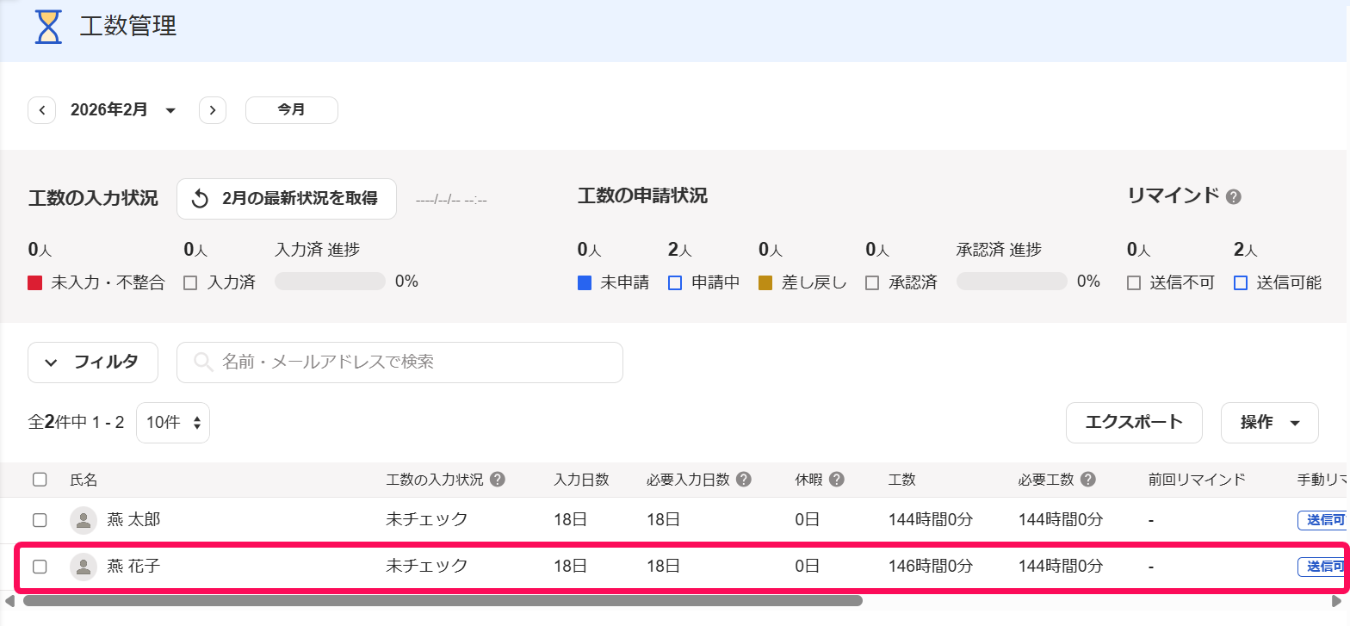Image resolution: width=1350 pixels, height=626 pixels.
Task: Expand the フィルタ panel
Action: pyautogui.click(x=93, y=363)
